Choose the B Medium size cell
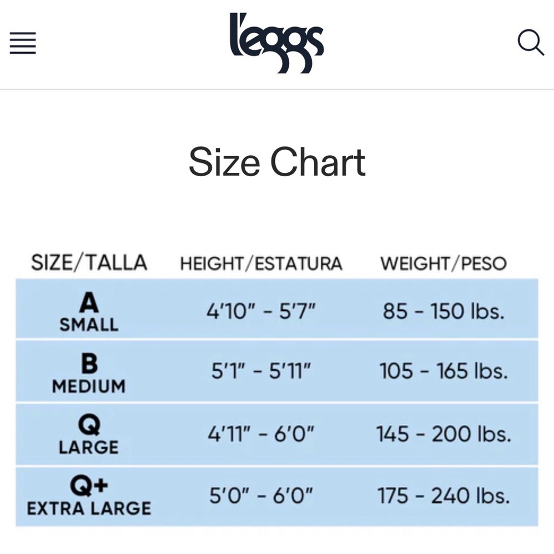The height and width of the screenshot is (554, 554). tap(89, 373)
